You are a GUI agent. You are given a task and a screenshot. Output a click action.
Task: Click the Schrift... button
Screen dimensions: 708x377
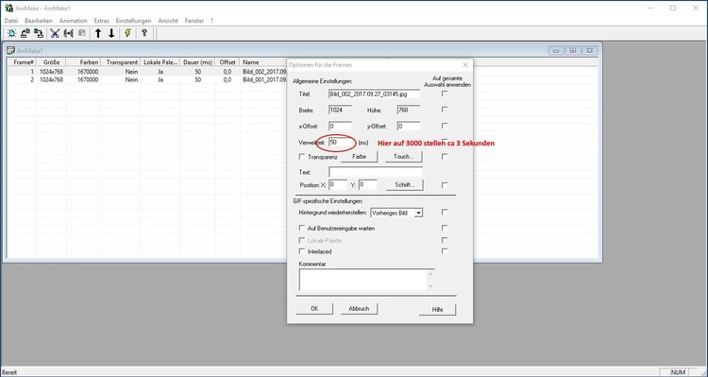coord(405,185)
